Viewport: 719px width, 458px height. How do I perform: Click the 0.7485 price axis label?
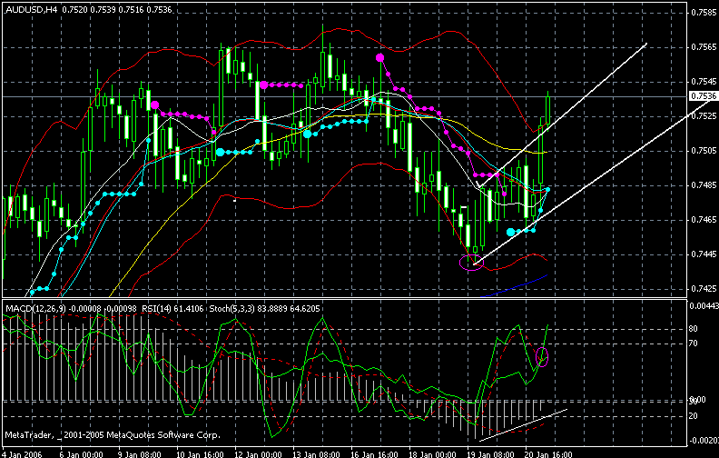point(704,185)
